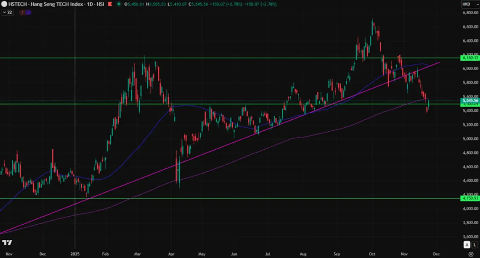Expand the collapsed indicators legend showing 22
This screenshot has width=480, height=258.
(7, 12)
